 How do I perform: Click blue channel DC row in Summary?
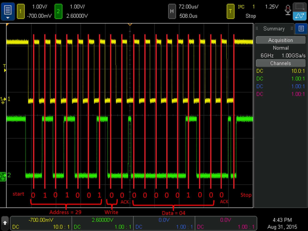280,86
